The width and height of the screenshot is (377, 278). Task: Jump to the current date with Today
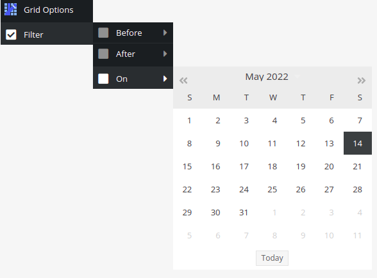point(272,258)
